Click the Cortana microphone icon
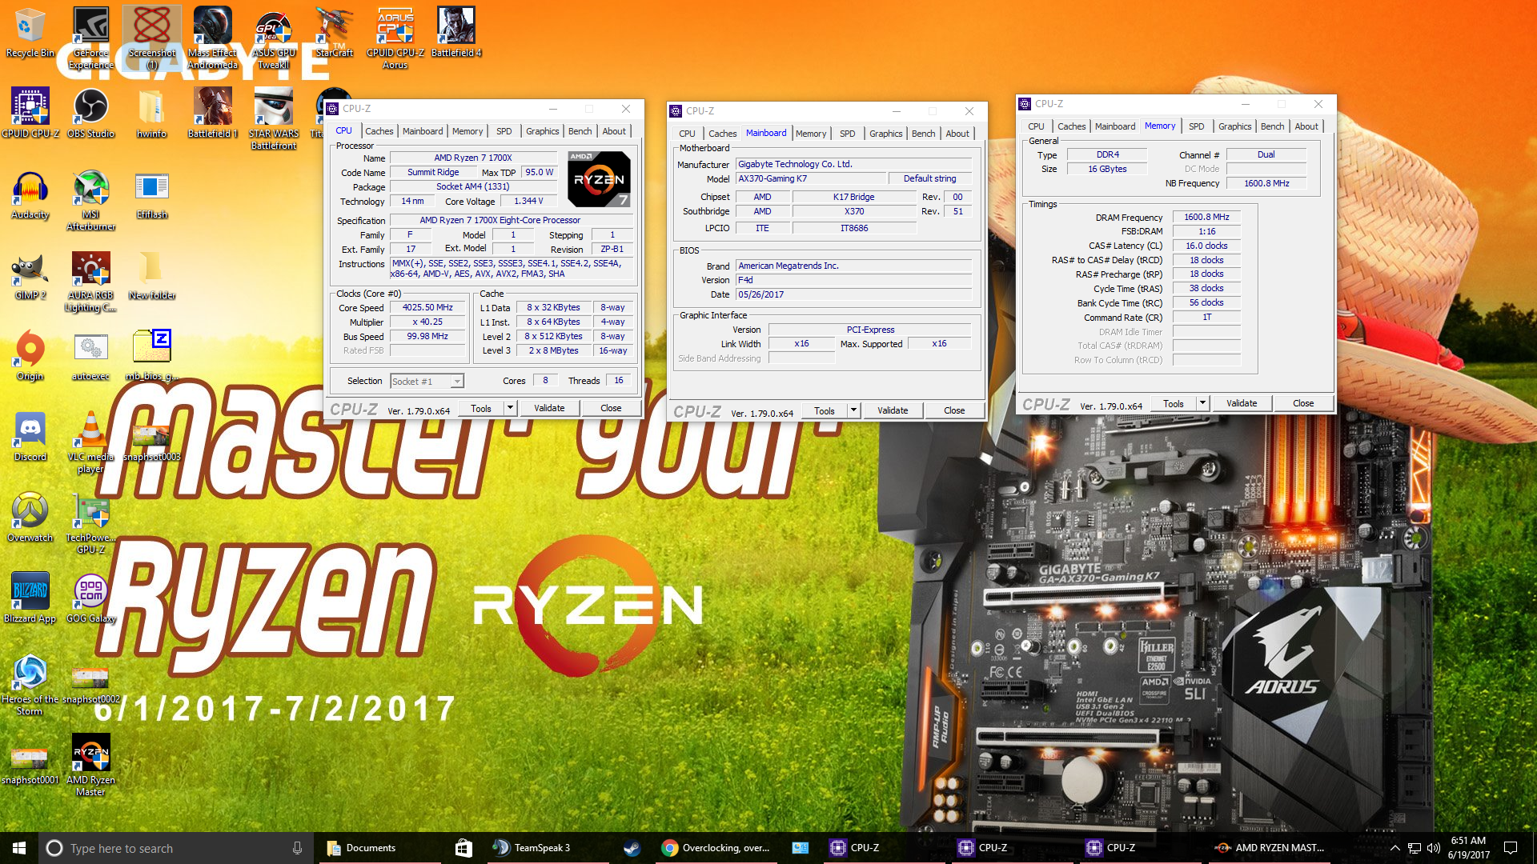The width and height of the screenshot is (1537, 864). coord(297,848)
